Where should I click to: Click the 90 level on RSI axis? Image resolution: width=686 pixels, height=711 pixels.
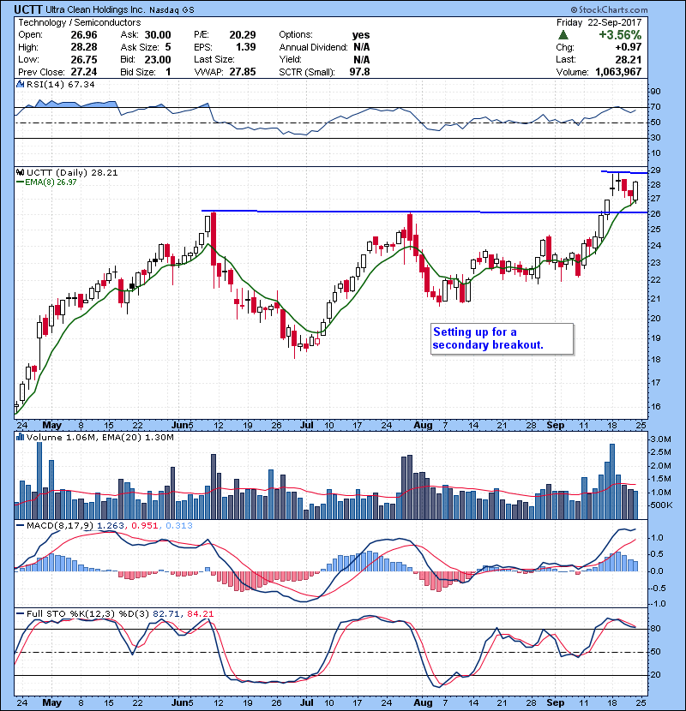coord(656,92)
